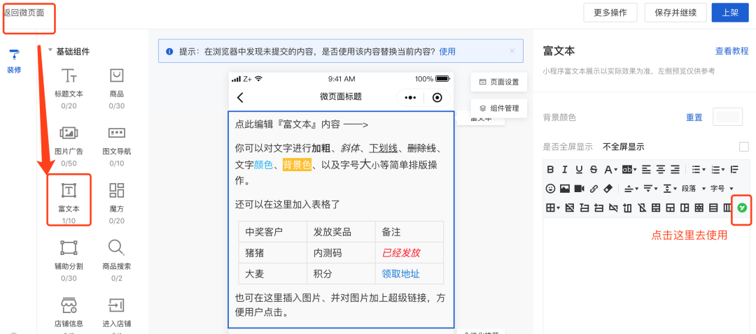Align text to the left
Image resolution: width=756 pixels, height=334 pixels.
[646, 169]
